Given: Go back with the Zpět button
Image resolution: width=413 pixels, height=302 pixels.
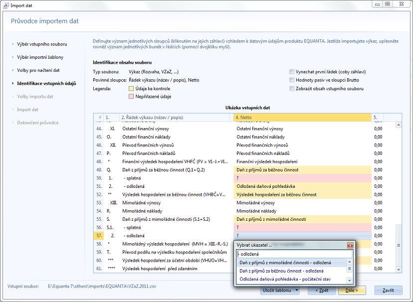Looking at the screenshot, I should (x=322, y=290).
